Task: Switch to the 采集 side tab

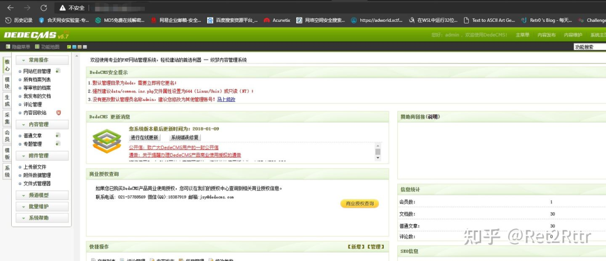Action: (7, 118)
